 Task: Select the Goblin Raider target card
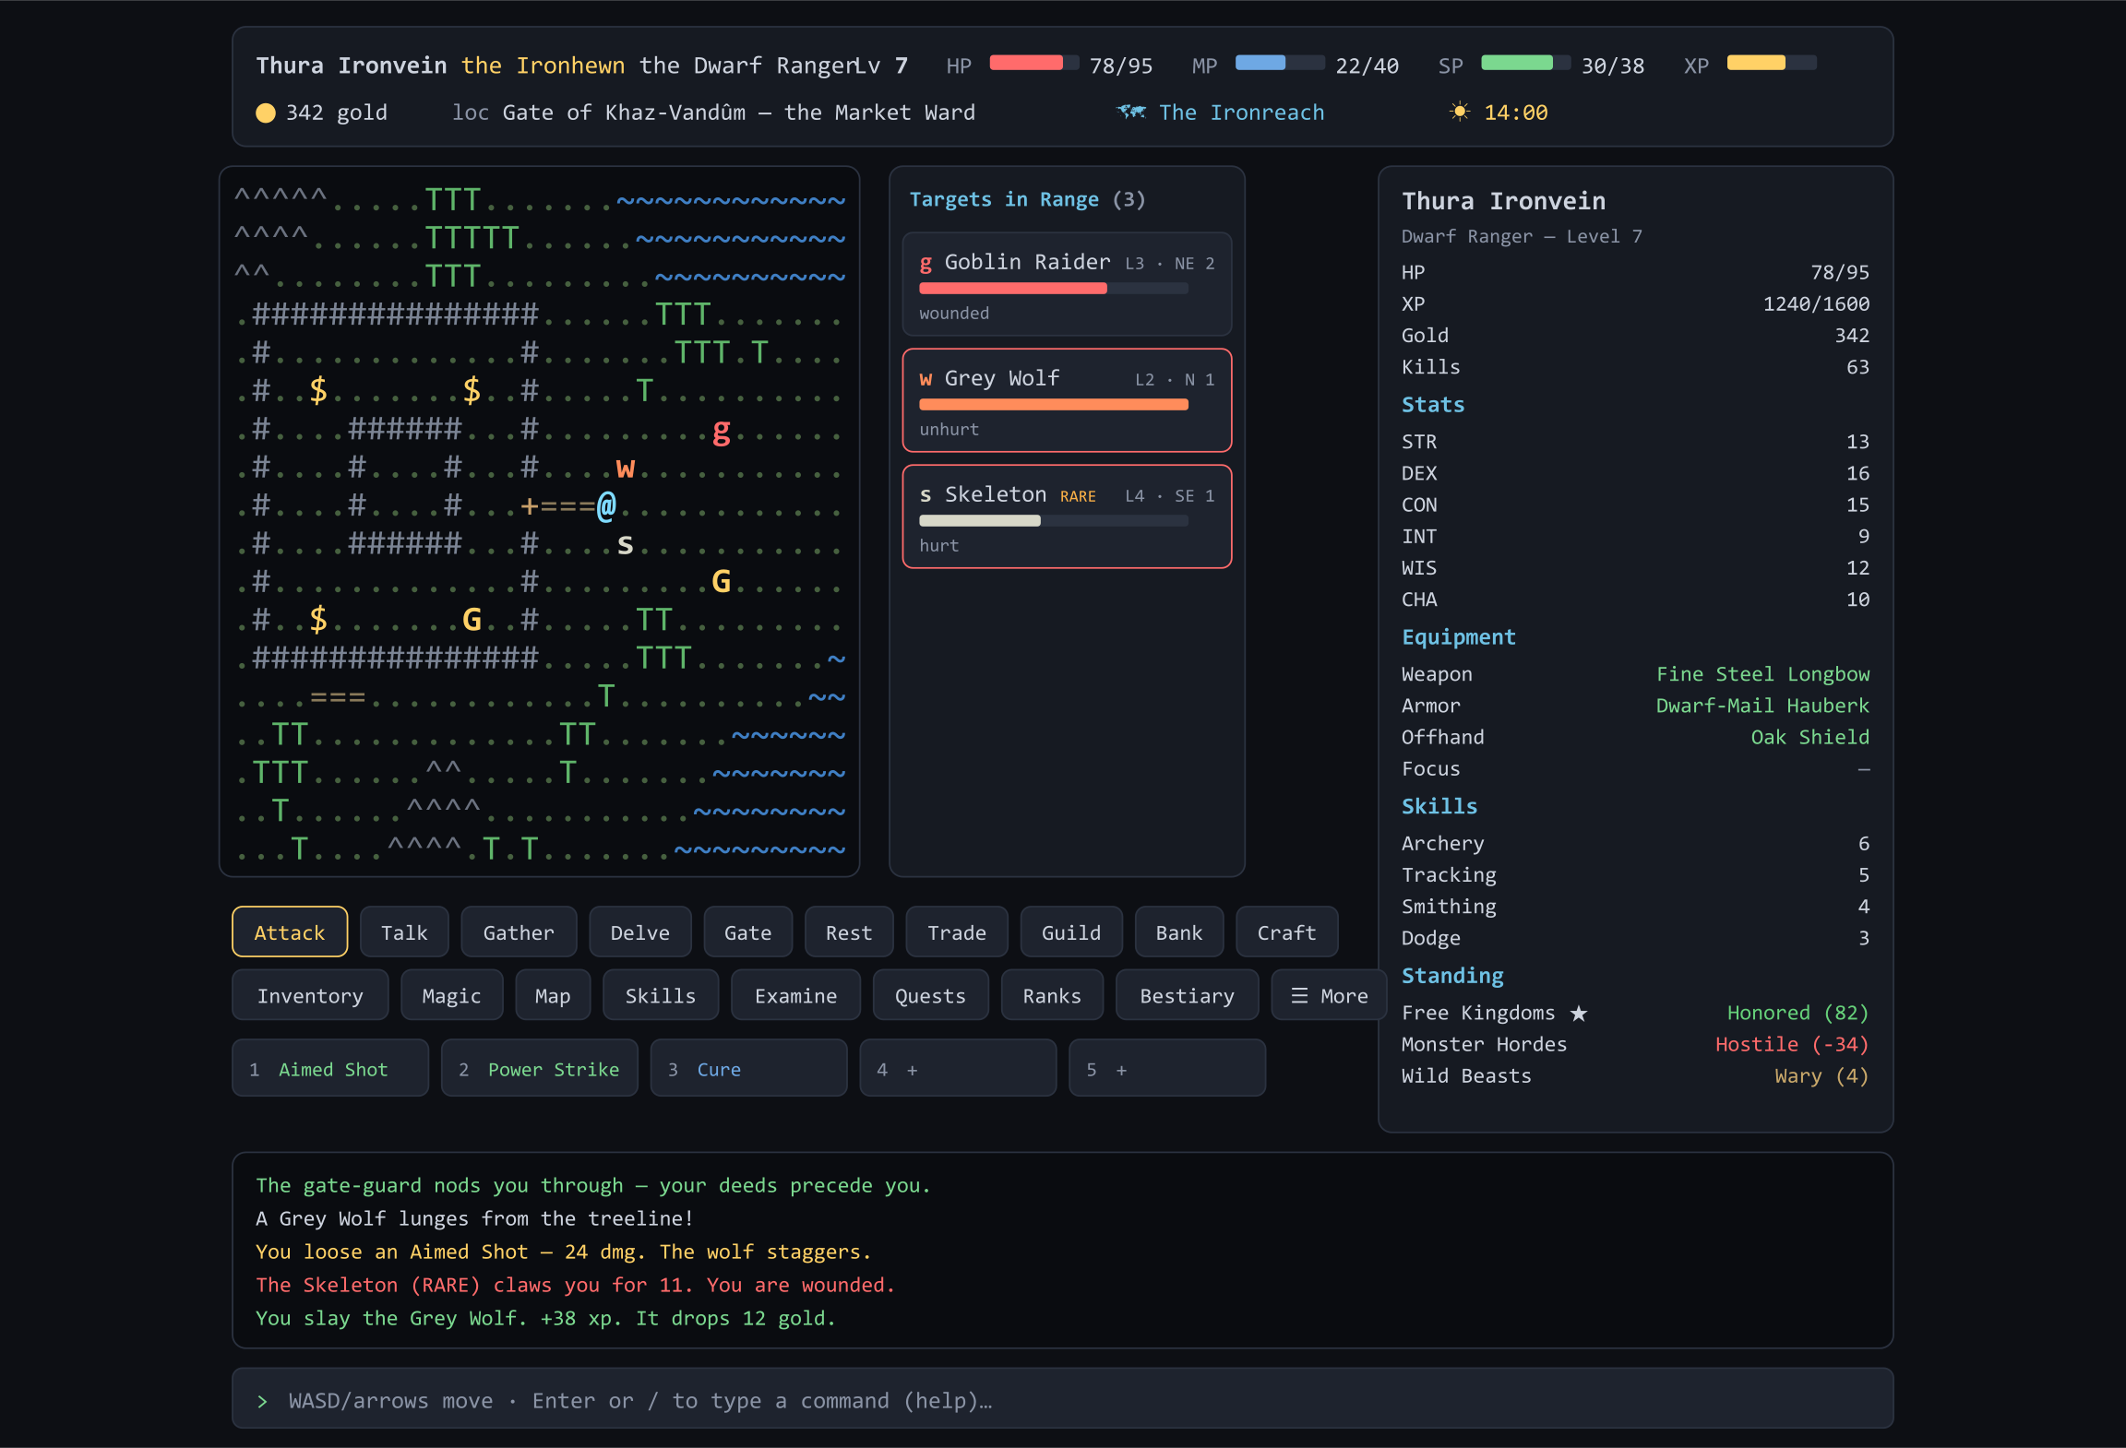click(1067, 284)
